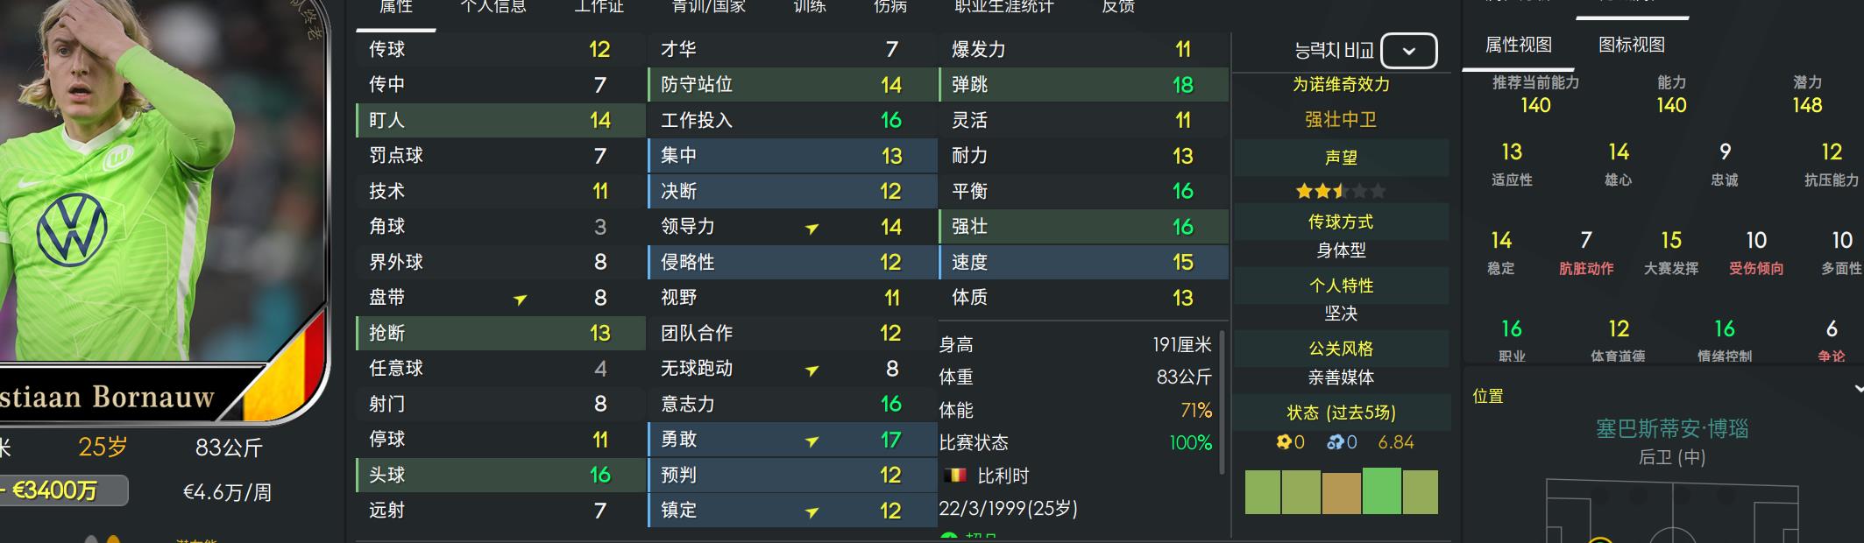
Task: Click the yellow goals icon under 状态
Action: pos(1284,442)
